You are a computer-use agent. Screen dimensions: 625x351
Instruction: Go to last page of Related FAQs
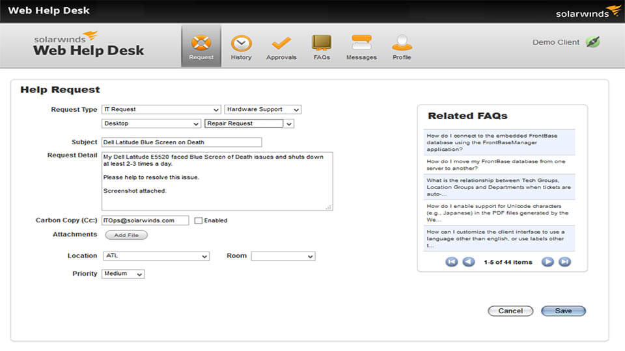click(565, 262)
